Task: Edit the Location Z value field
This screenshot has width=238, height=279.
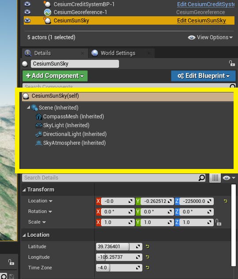Action: click(x=197, y=201)
